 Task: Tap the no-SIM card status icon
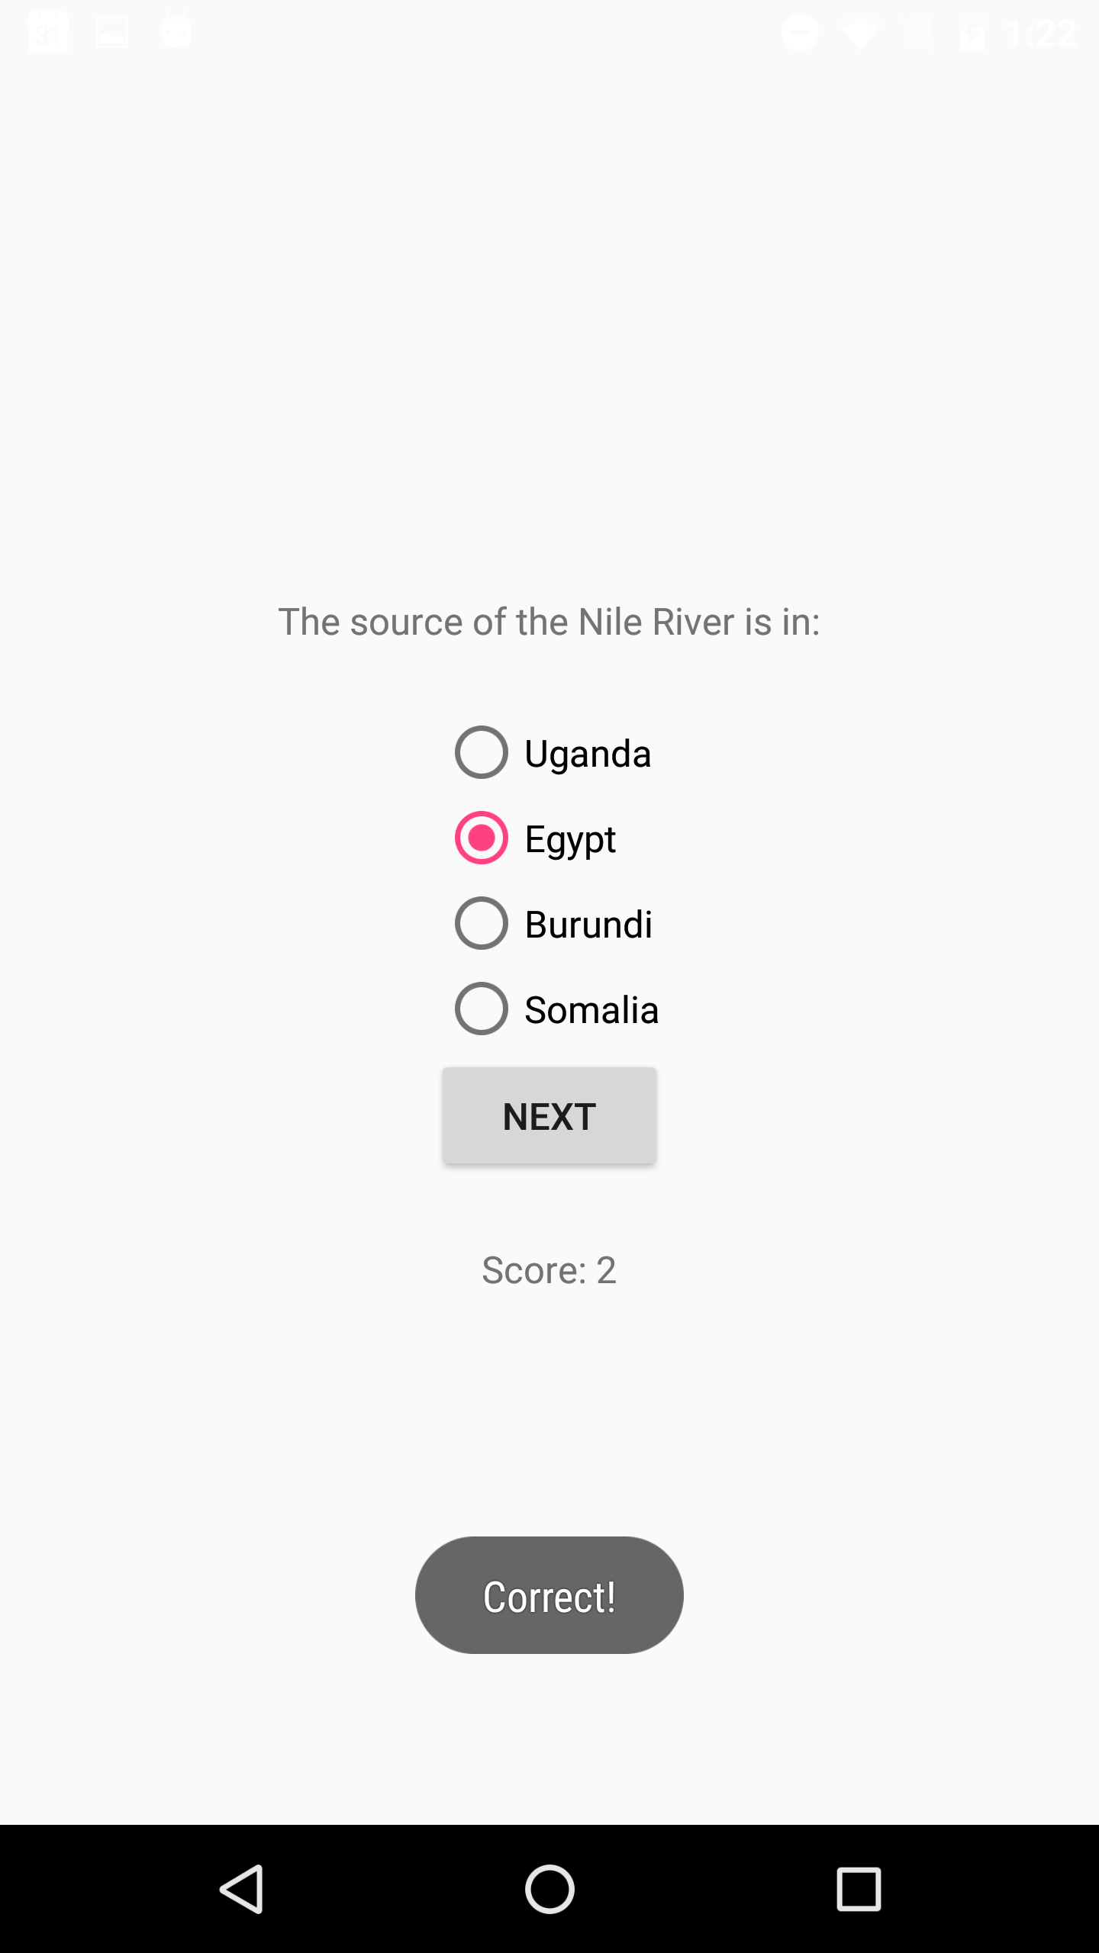[x=918, y=33]
